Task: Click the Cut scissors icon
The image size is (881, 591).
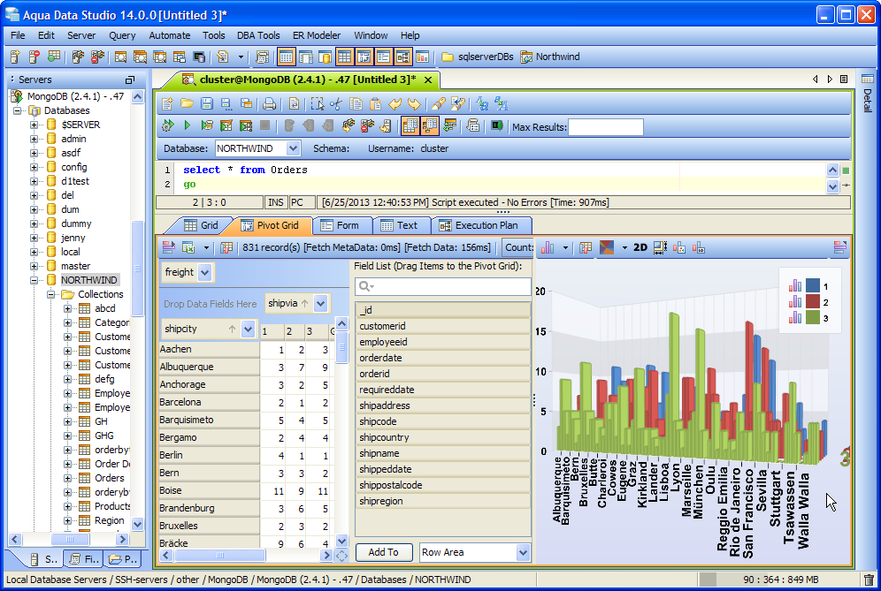Action: pyautogui.click(x=336, y=103)
